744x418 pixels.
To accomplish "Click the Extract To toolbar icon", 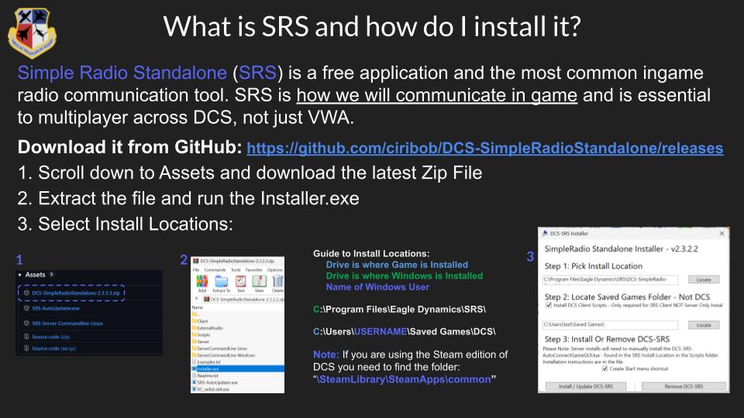I will [x=221, y=282].
